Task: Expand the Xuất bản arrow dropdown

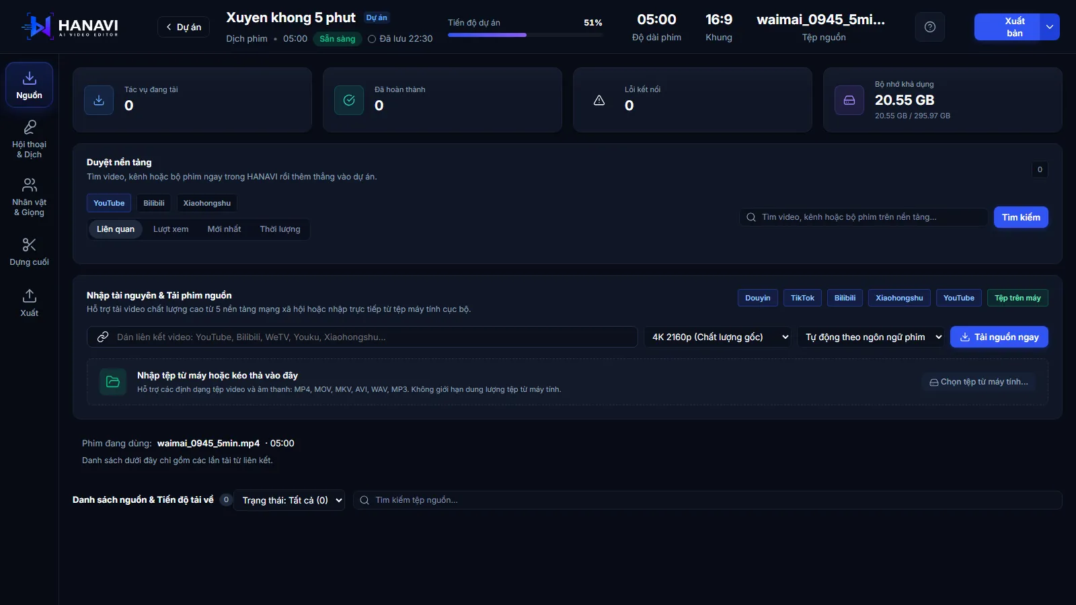Action: click(1050, 27)
